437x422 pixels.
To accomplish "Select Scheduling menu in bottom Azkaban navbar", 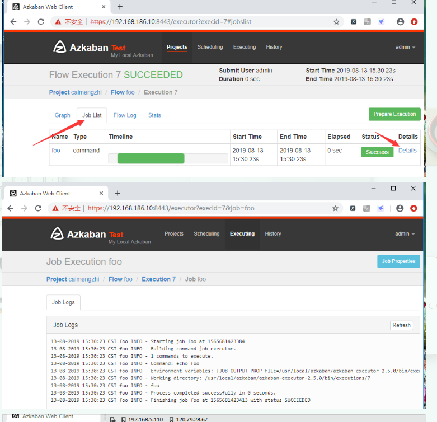I will click(x=207, y=233).
